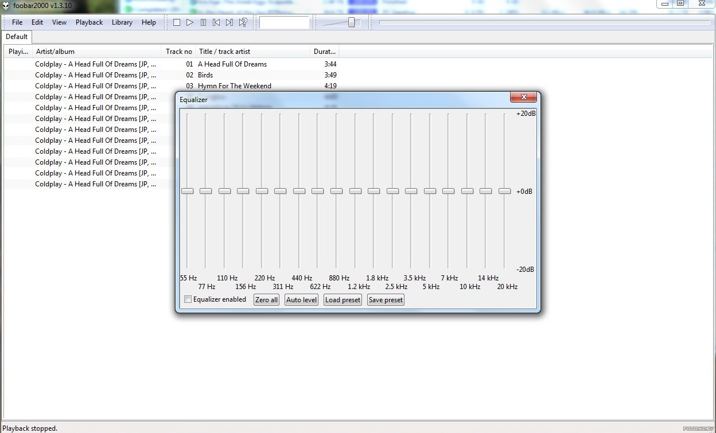Viewport: 716px width, 433px height.
Task: Open the Edit menu
Action: pyautogui.click(x=37, y=22)
